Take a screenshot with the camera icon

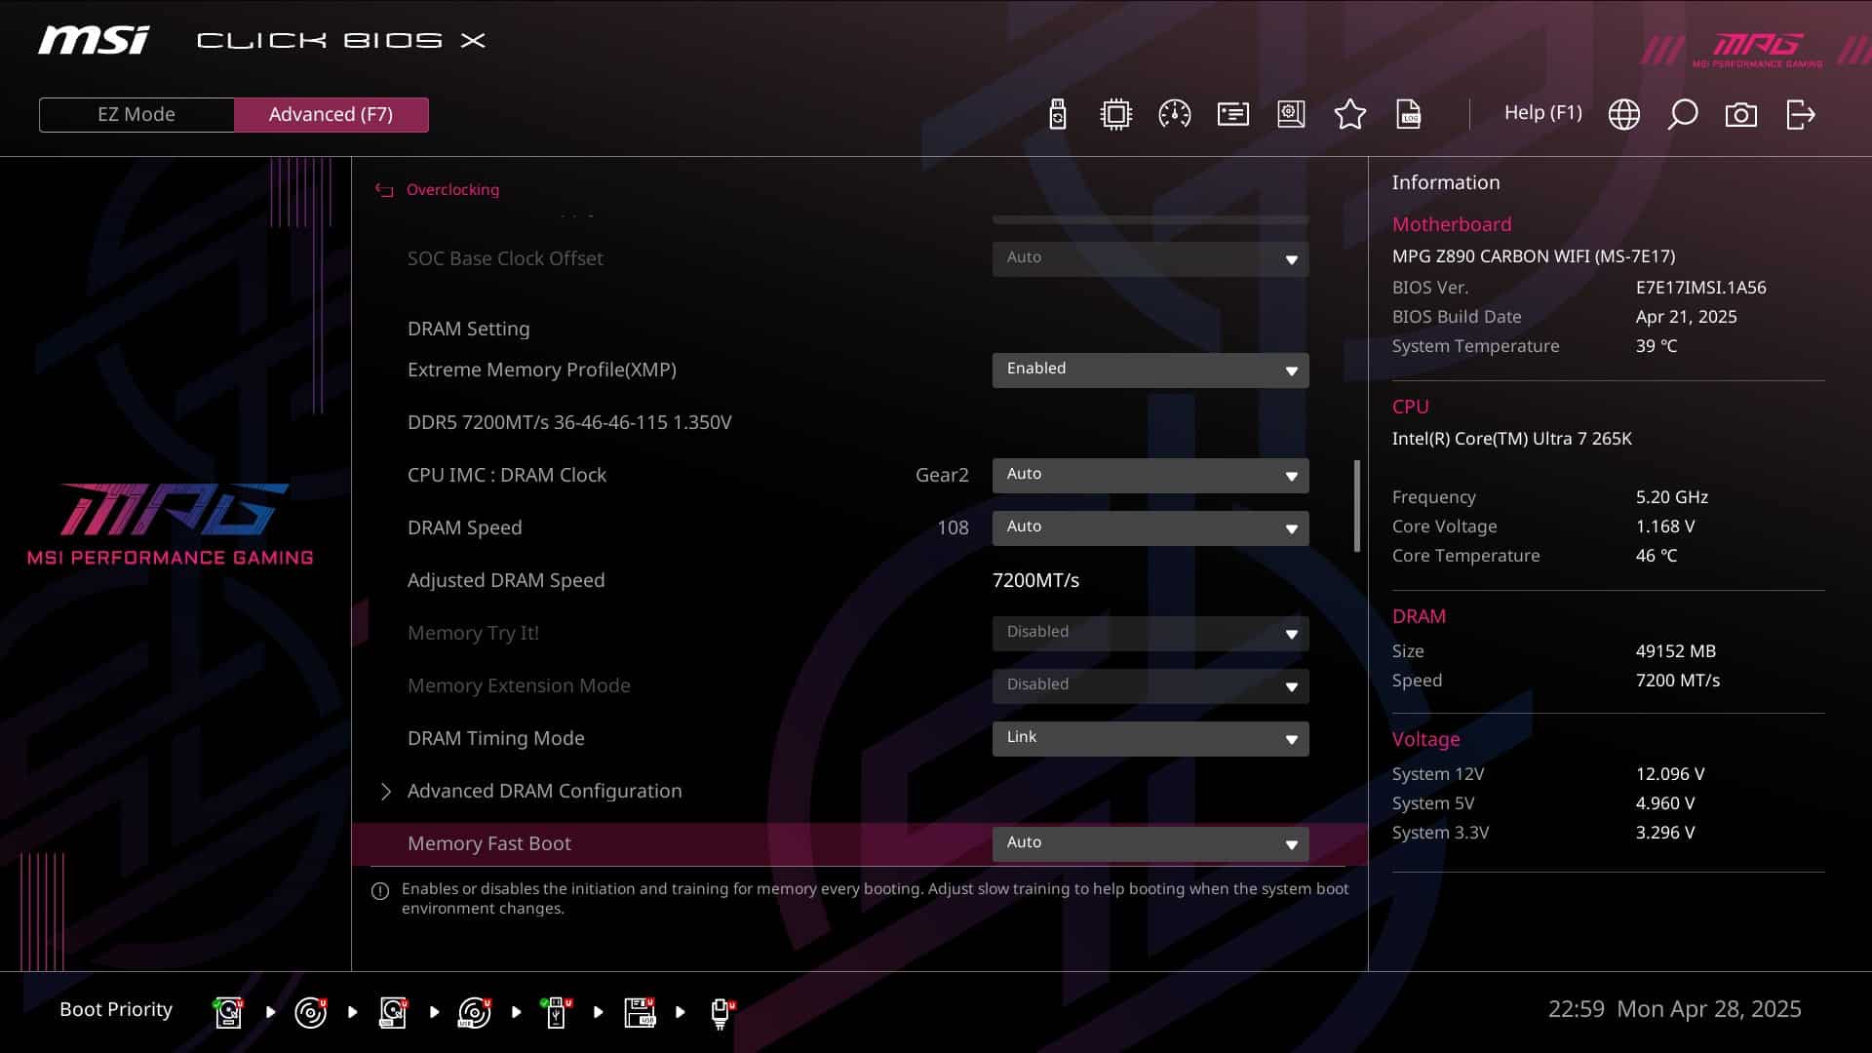pos(1740,114)
